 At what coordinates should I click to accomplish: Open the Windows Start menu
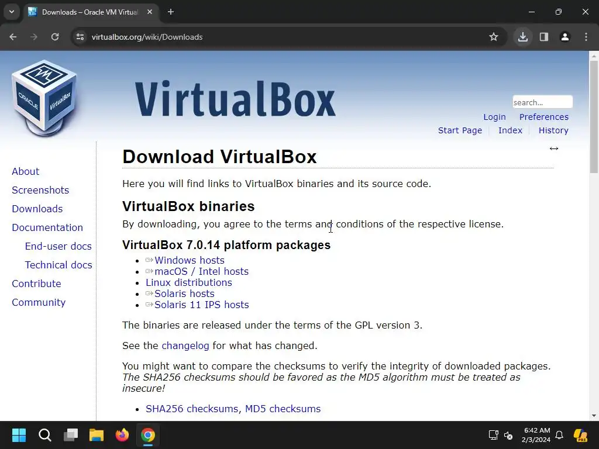pos(19,435)
